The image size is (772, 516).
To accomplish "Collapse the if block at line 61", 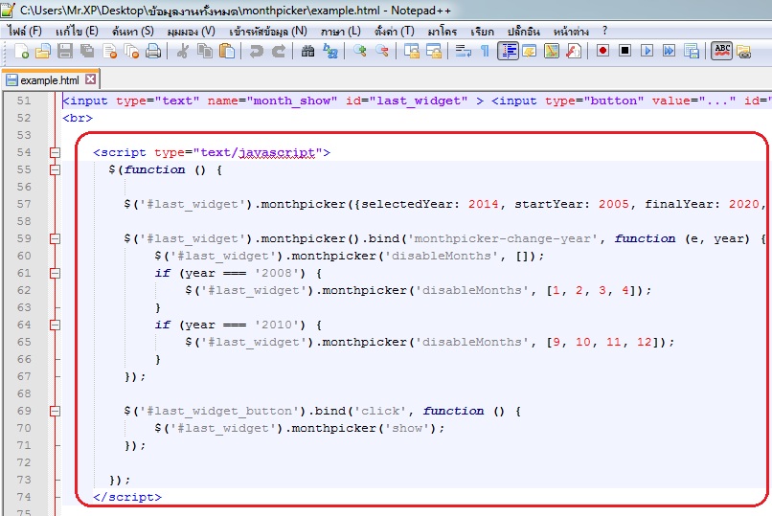I will coord(55,273).
